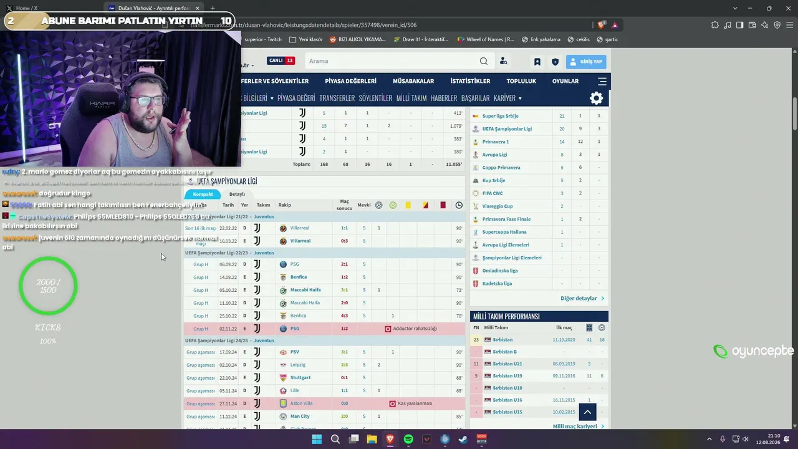Switch to the Kompakt tab
The image size is (798, 449).
click(x=203, y=194)
